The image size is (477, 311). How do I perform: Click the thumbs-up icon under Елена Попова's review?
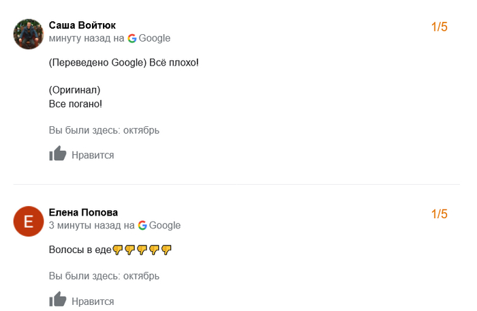coord(58,300)
